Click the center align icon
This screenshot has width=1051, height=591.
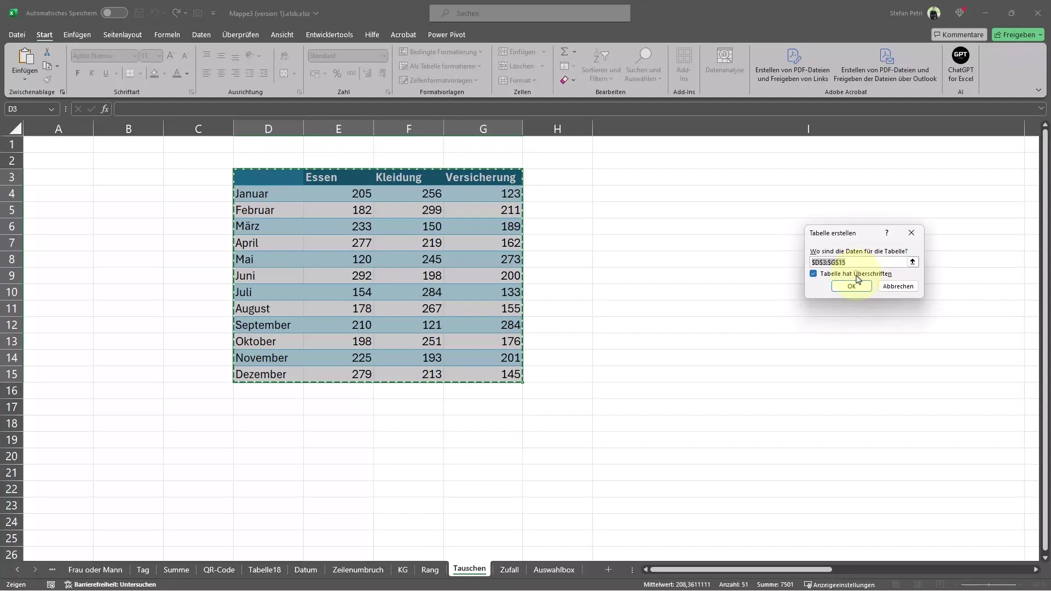[221, 73]
